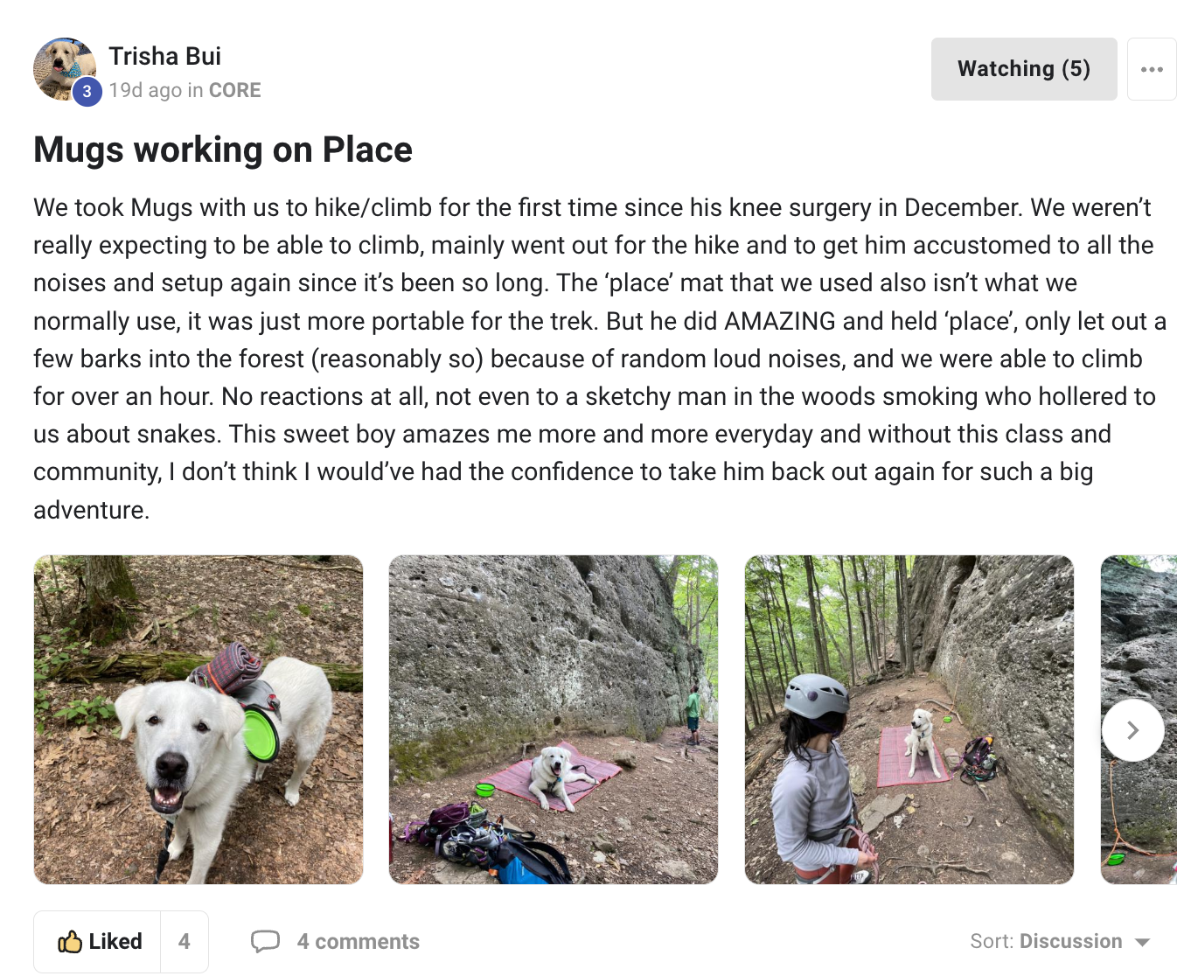Viewport: 1184px width, 976px height.
Task: Toggle watching status via Watching (5) button
Action: pyautogui.click(x=1023, y=68)
